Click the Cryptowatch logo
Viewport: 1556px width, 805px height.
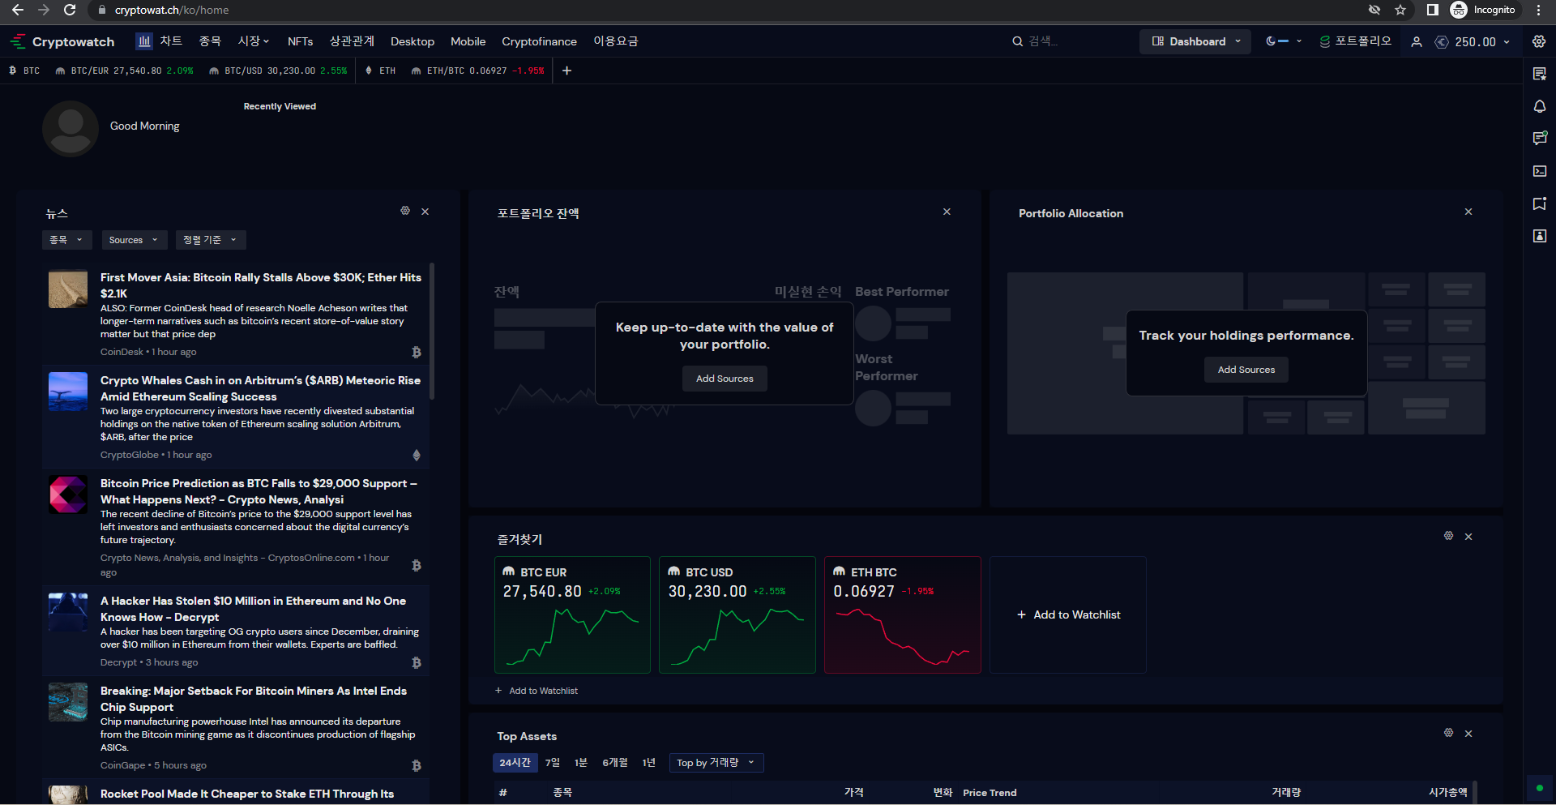point(62,41)
